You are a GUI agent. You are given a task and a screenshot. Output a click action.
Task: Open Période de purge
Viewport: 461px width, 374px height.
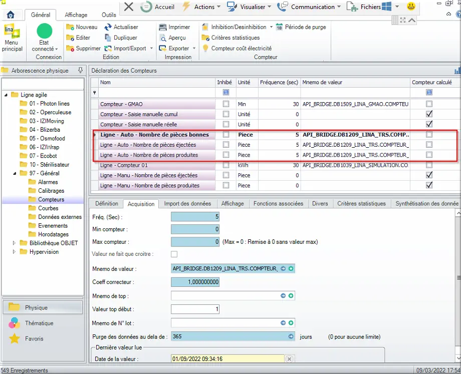pyautogui.click(x=301, y=27)
